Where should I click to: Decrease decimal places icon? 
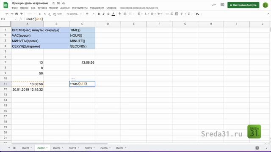tap(50, 14)
